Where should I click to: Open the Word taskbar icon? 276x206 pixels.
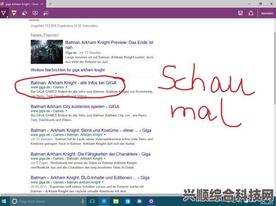140,201
